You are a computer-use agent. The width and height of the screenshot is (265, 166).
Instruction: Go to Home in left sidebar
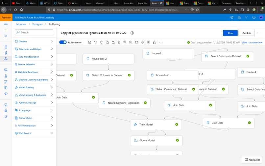click(x=6, y=36)
